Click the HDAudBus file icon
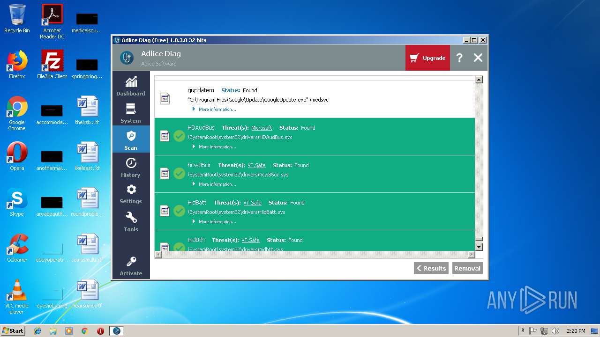The width and height of the screenshot is (600, 337). 165,136
